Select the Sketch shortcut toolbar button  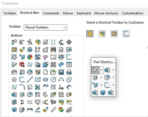126,34
